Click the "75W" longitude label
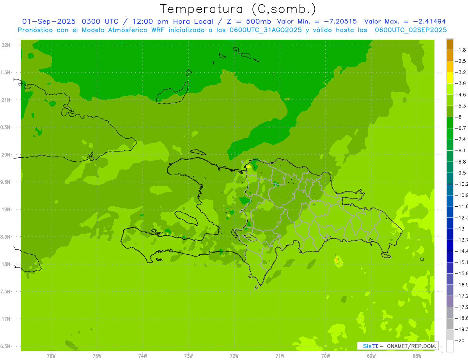The height and width of the screenshot is (361, 468). 97,356
